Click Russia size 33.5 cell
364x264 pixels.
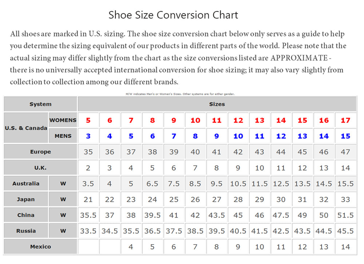click(88, 231)
